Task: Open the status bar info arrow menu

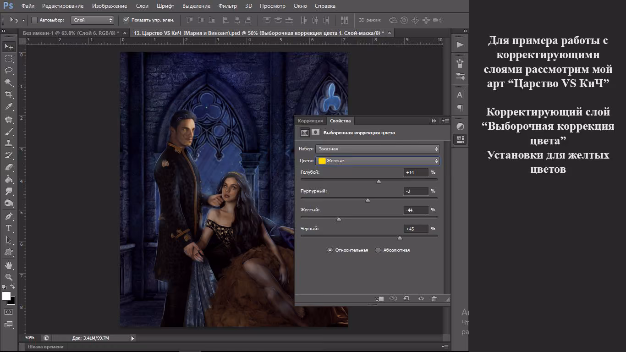Action: 133,338
